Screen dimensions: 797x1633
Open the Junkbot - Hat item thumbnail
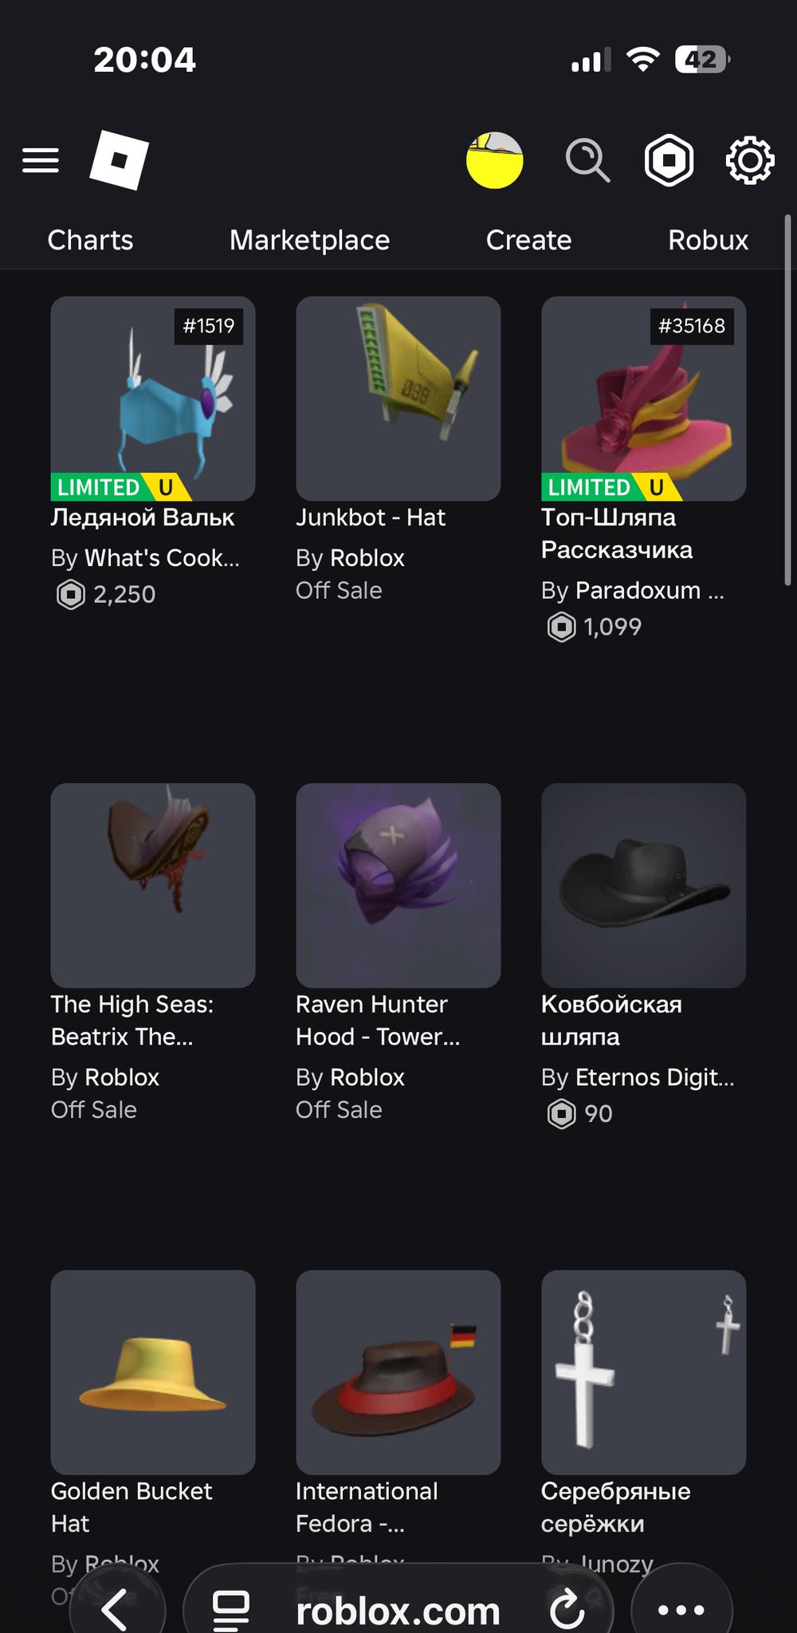point(398,399)
